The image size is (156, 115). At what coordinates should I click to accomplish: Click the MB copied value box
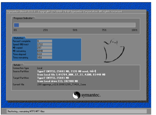[x=45, y=48]
